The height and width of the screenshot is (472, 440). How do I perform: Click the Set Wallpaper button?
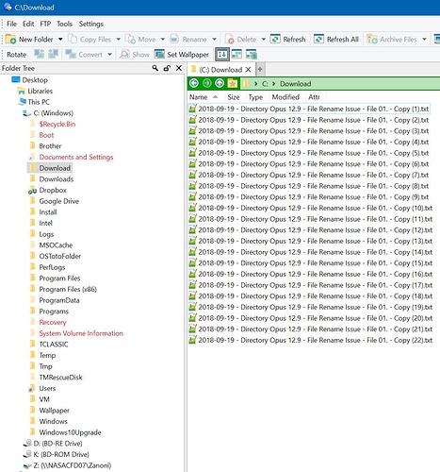[x=182, y=55]
